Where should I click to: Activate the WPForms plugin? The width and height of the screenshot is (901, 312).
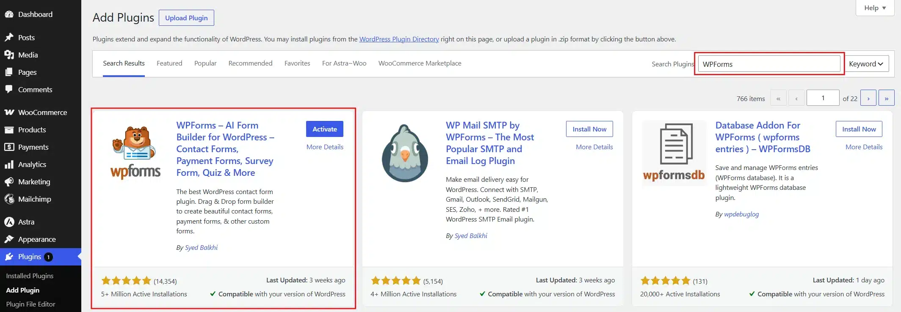325,129
